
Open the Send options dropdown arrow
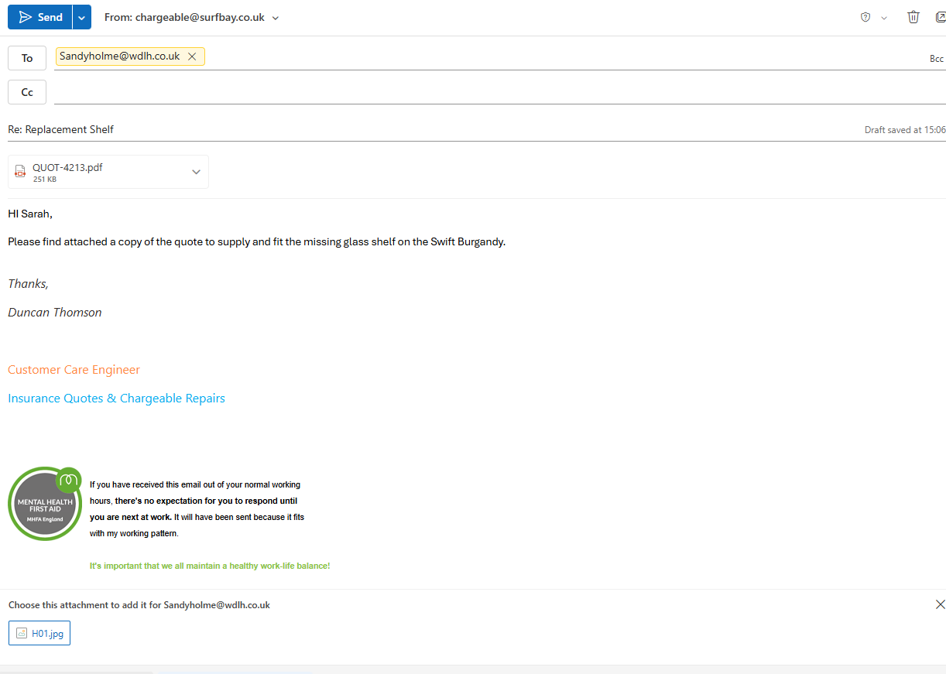tap(81, 17)
